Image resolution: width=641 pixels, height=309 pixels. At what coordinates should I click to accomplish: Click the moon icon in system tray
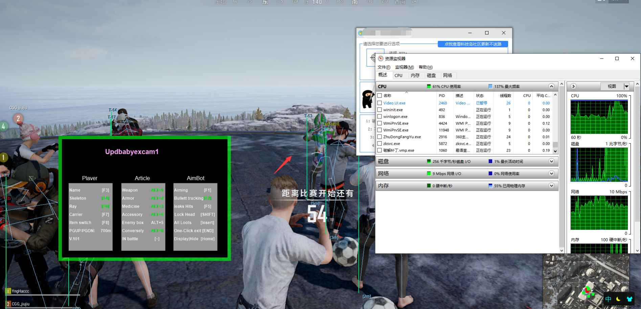point(618,299)
